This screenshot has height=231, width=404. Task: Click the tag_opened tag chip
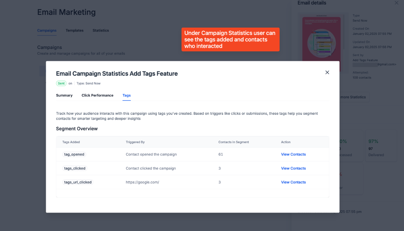pyautogui.click(x=74, y=154)
